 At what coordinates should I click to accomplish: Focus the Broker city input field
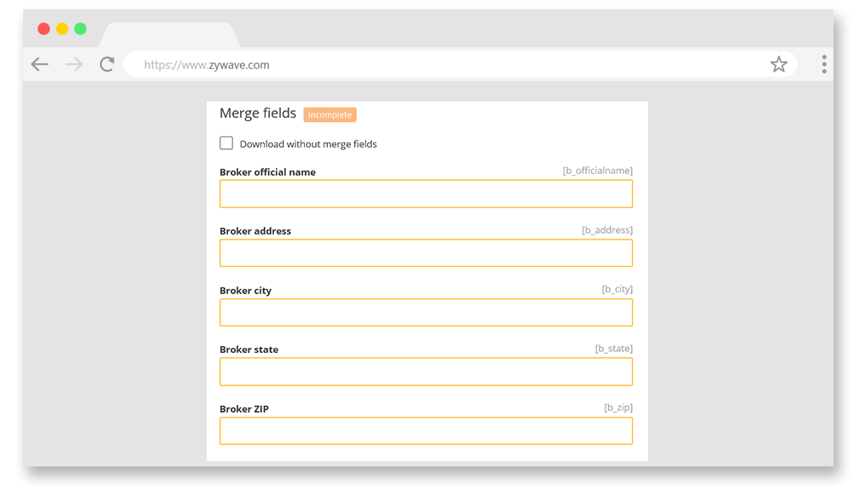coord(426,312)
